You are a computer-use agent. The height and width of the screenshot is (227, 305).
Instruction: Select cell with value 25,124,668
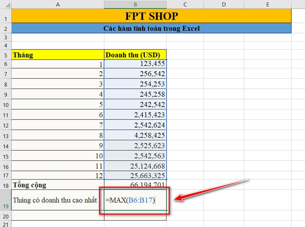tap(135, 166)
